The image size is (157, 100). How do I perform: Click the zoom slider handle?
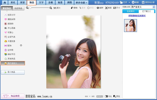click(x=30, y=8)
